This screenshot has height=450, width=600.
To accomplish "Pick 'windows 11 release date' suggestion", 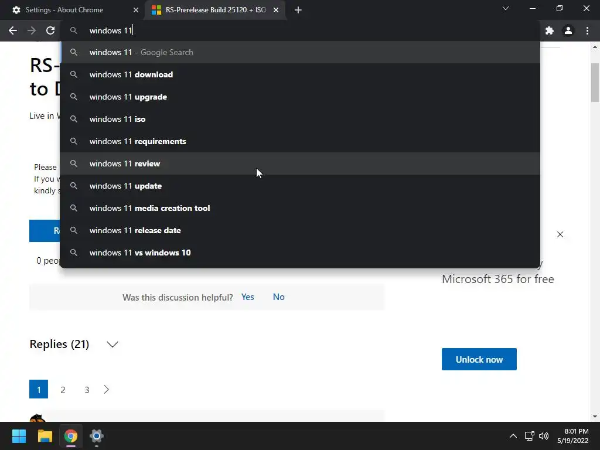I will (300, 230).
